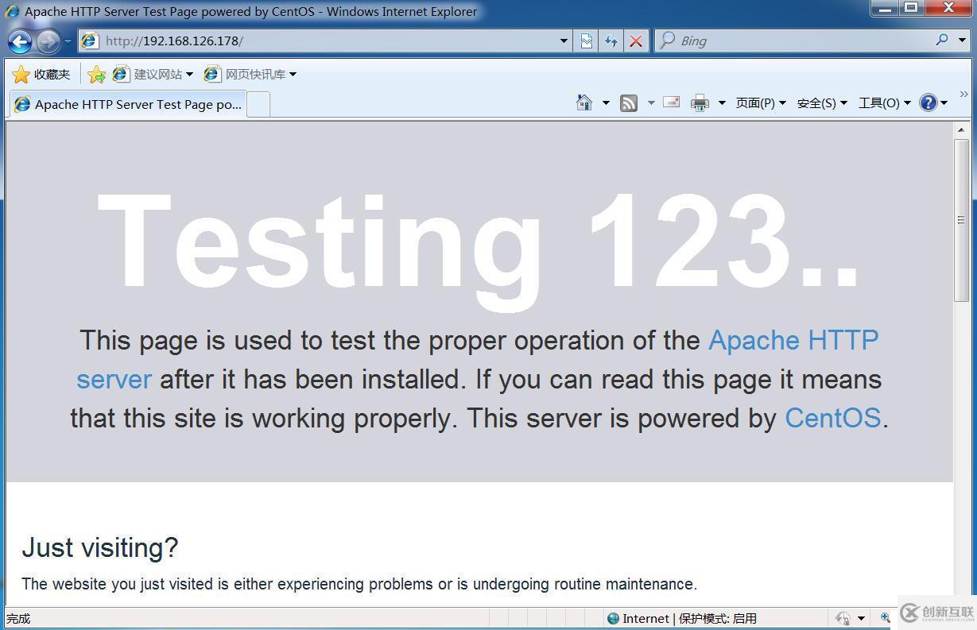This screenshot has height=630, width=977.
Task: Open the 安全(S) Safety menu
Action: coord(822,102)
